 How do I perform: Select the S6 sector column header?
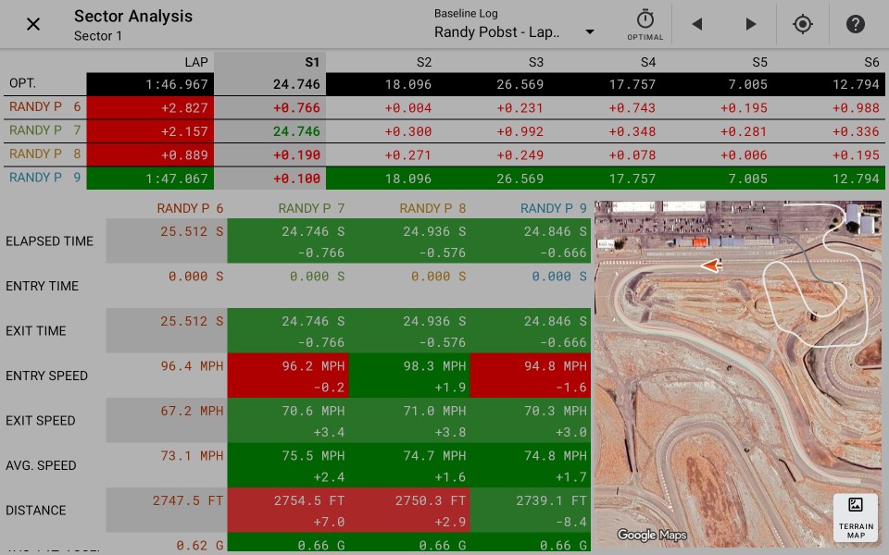(871, 62)
